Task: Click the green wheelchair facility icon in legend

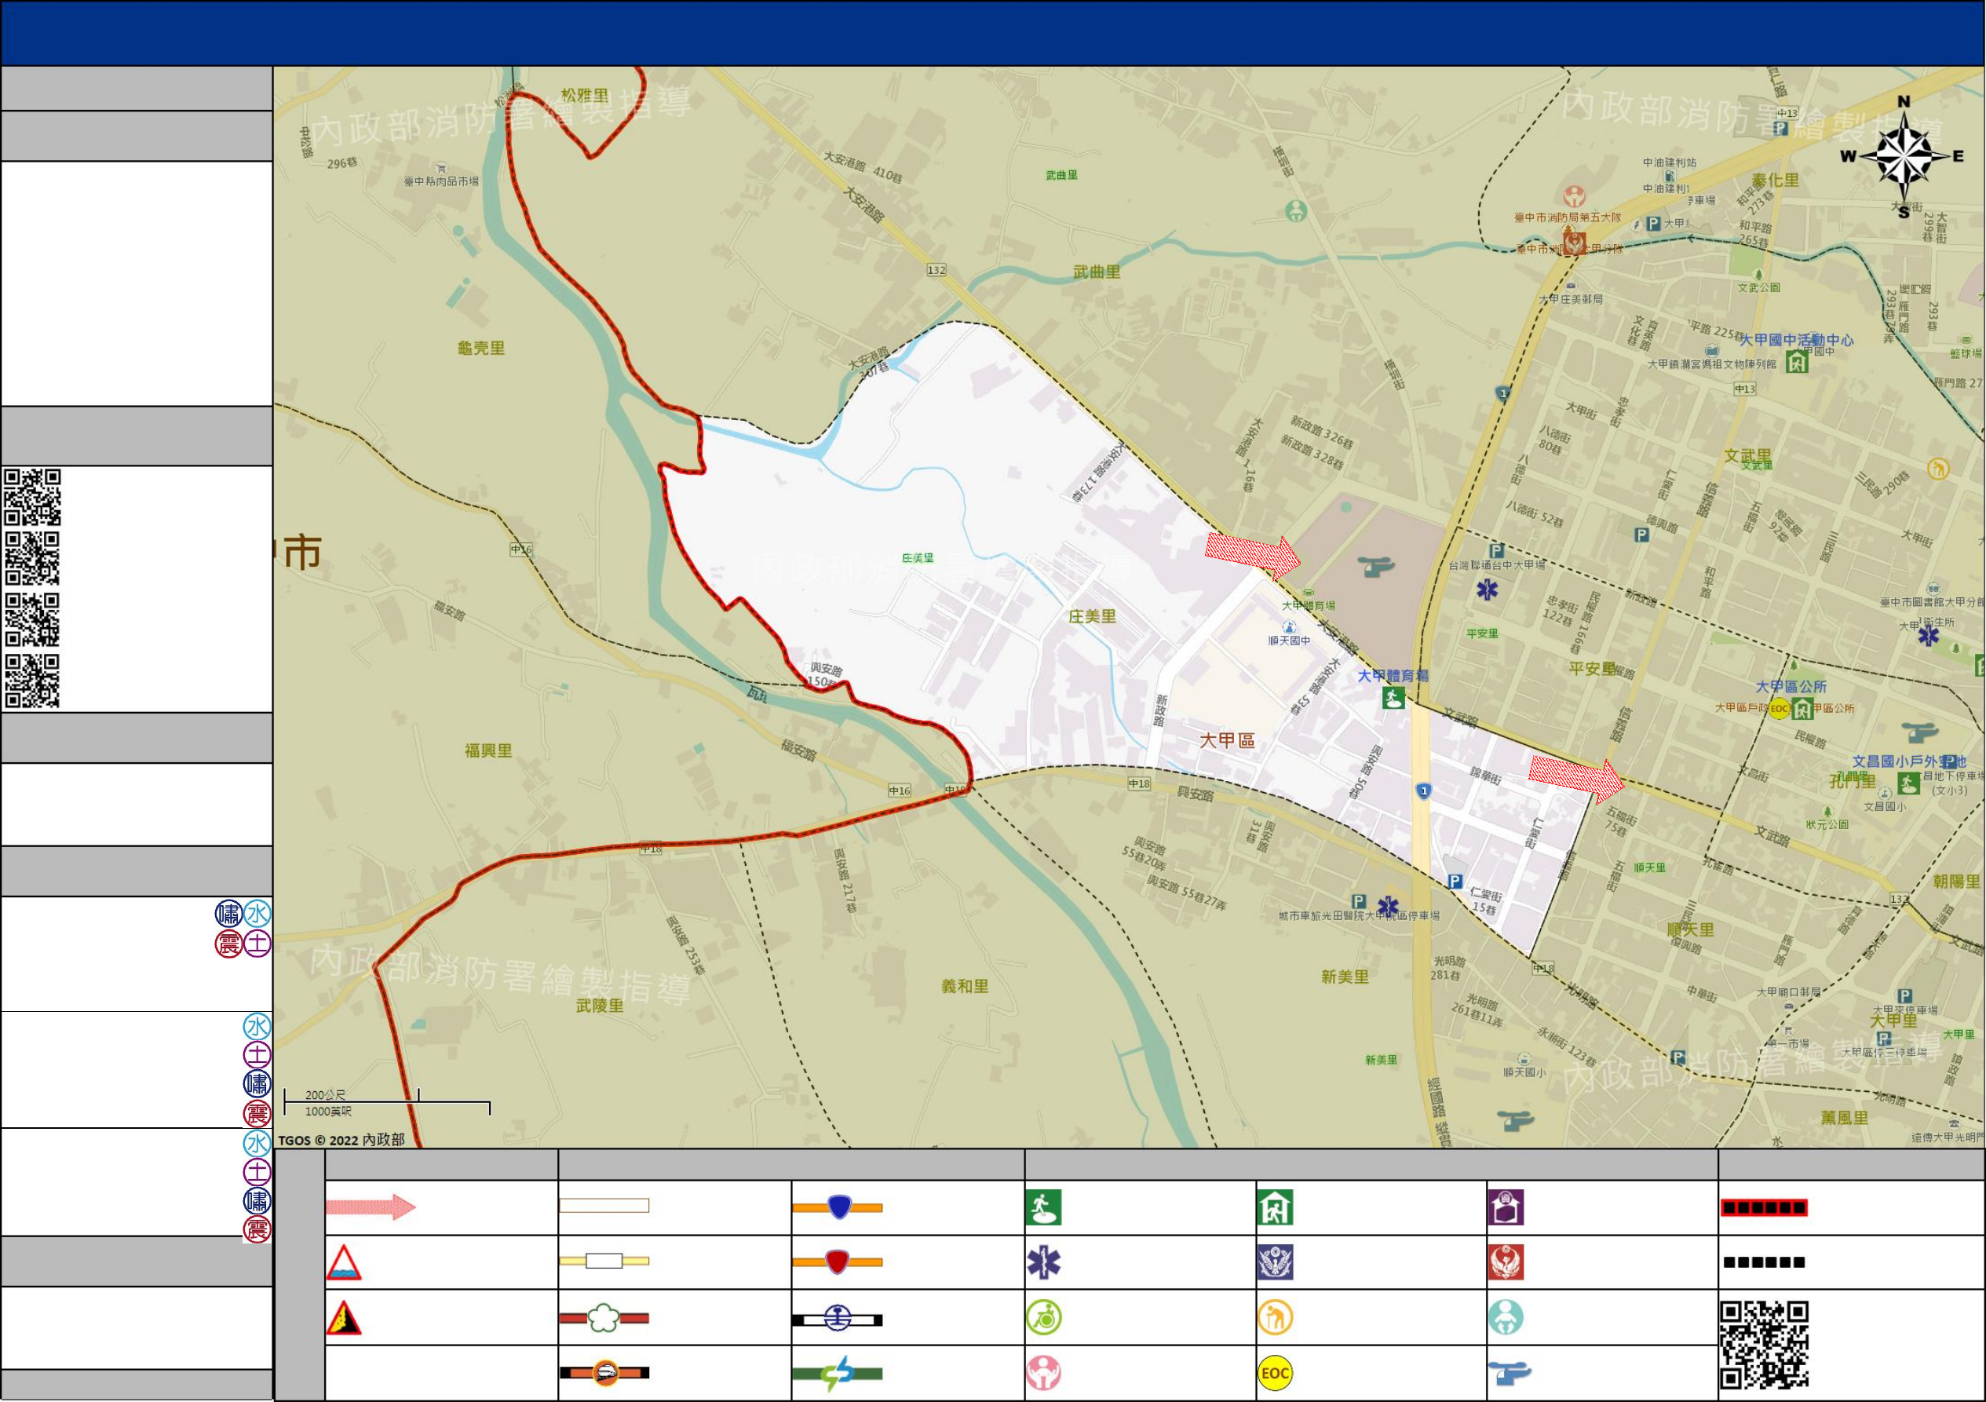Action: coord(1043,1318)
